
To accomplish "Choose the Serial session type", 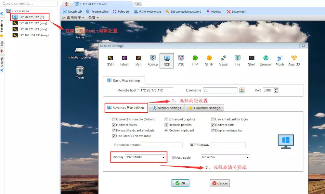I will (x=223, y=61).
